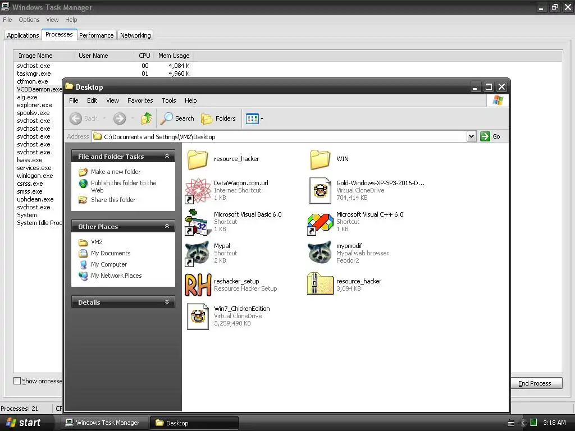The height and width of the screenshot is (431, 575).
Task: Select lsass.exe process row
Action: (x=30, y=160)
